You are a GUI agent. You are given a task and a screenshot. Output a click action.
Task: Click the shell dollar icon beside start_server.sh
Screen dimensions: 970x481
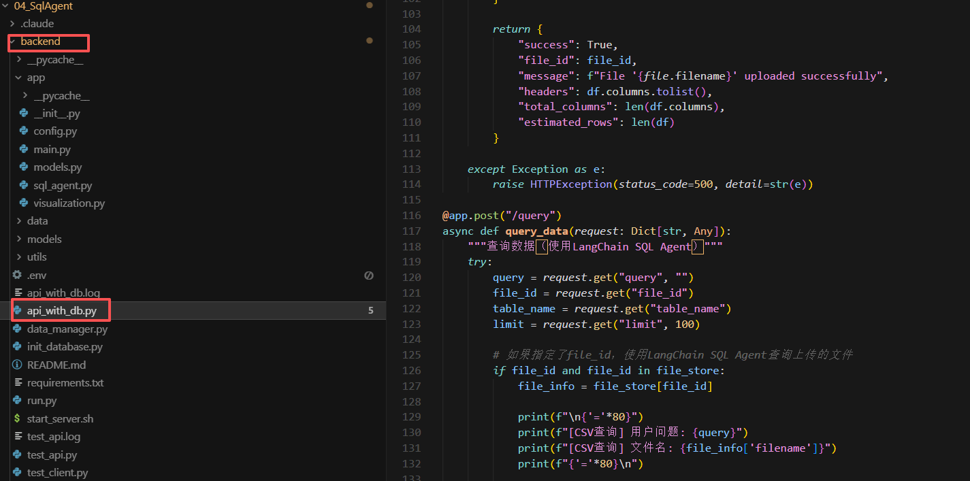(x=18, y=419)
